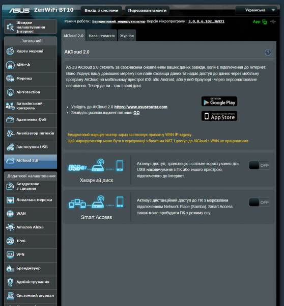Click the ZenWiFi BT10 title text

tap(54, 10)
